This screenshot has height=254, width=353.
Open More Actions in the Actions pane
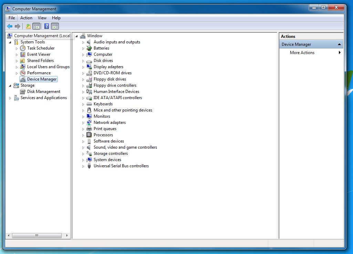pos(302,53)
